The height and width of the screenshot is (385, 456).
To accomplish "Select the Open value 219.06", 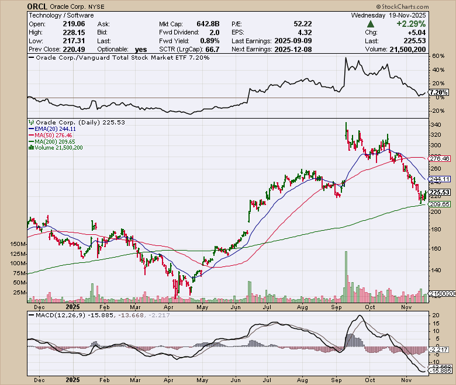I will [74, 24].
